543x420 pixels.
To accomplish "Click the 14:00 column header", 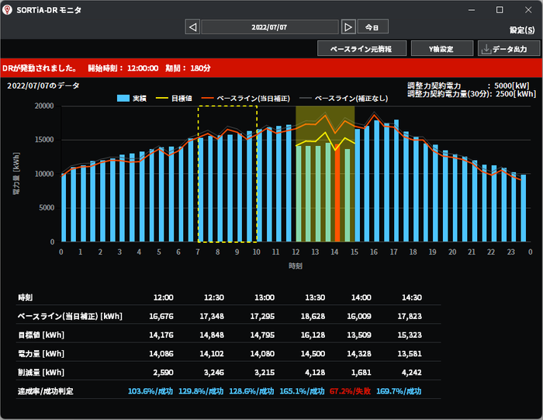I will (361, 297).
